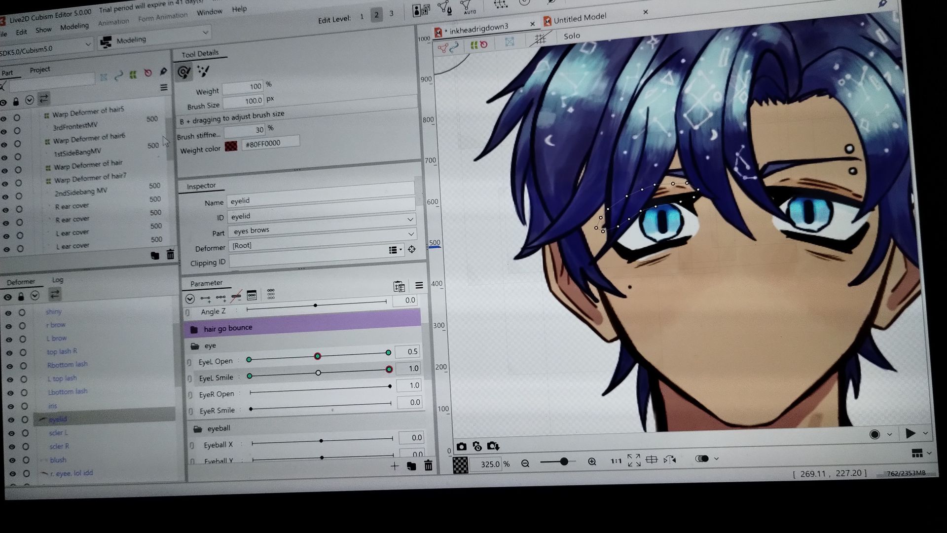The image size is (947, 533).
Task: Click the mesh edit tool in top toolbar
Action: point(444,8)
